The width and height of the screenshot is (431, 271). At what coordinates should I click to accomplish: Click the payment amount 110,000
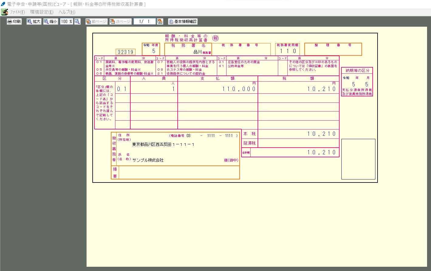click(239, 89)
